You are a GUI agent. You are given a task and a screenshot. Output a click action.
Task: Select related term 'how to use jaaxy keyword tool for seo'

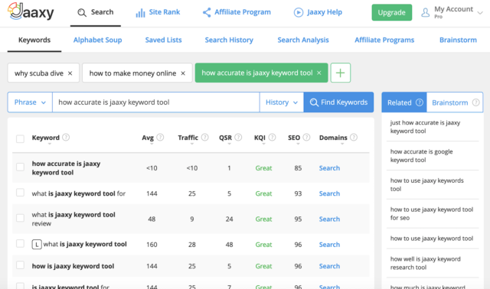coord(432,213)
